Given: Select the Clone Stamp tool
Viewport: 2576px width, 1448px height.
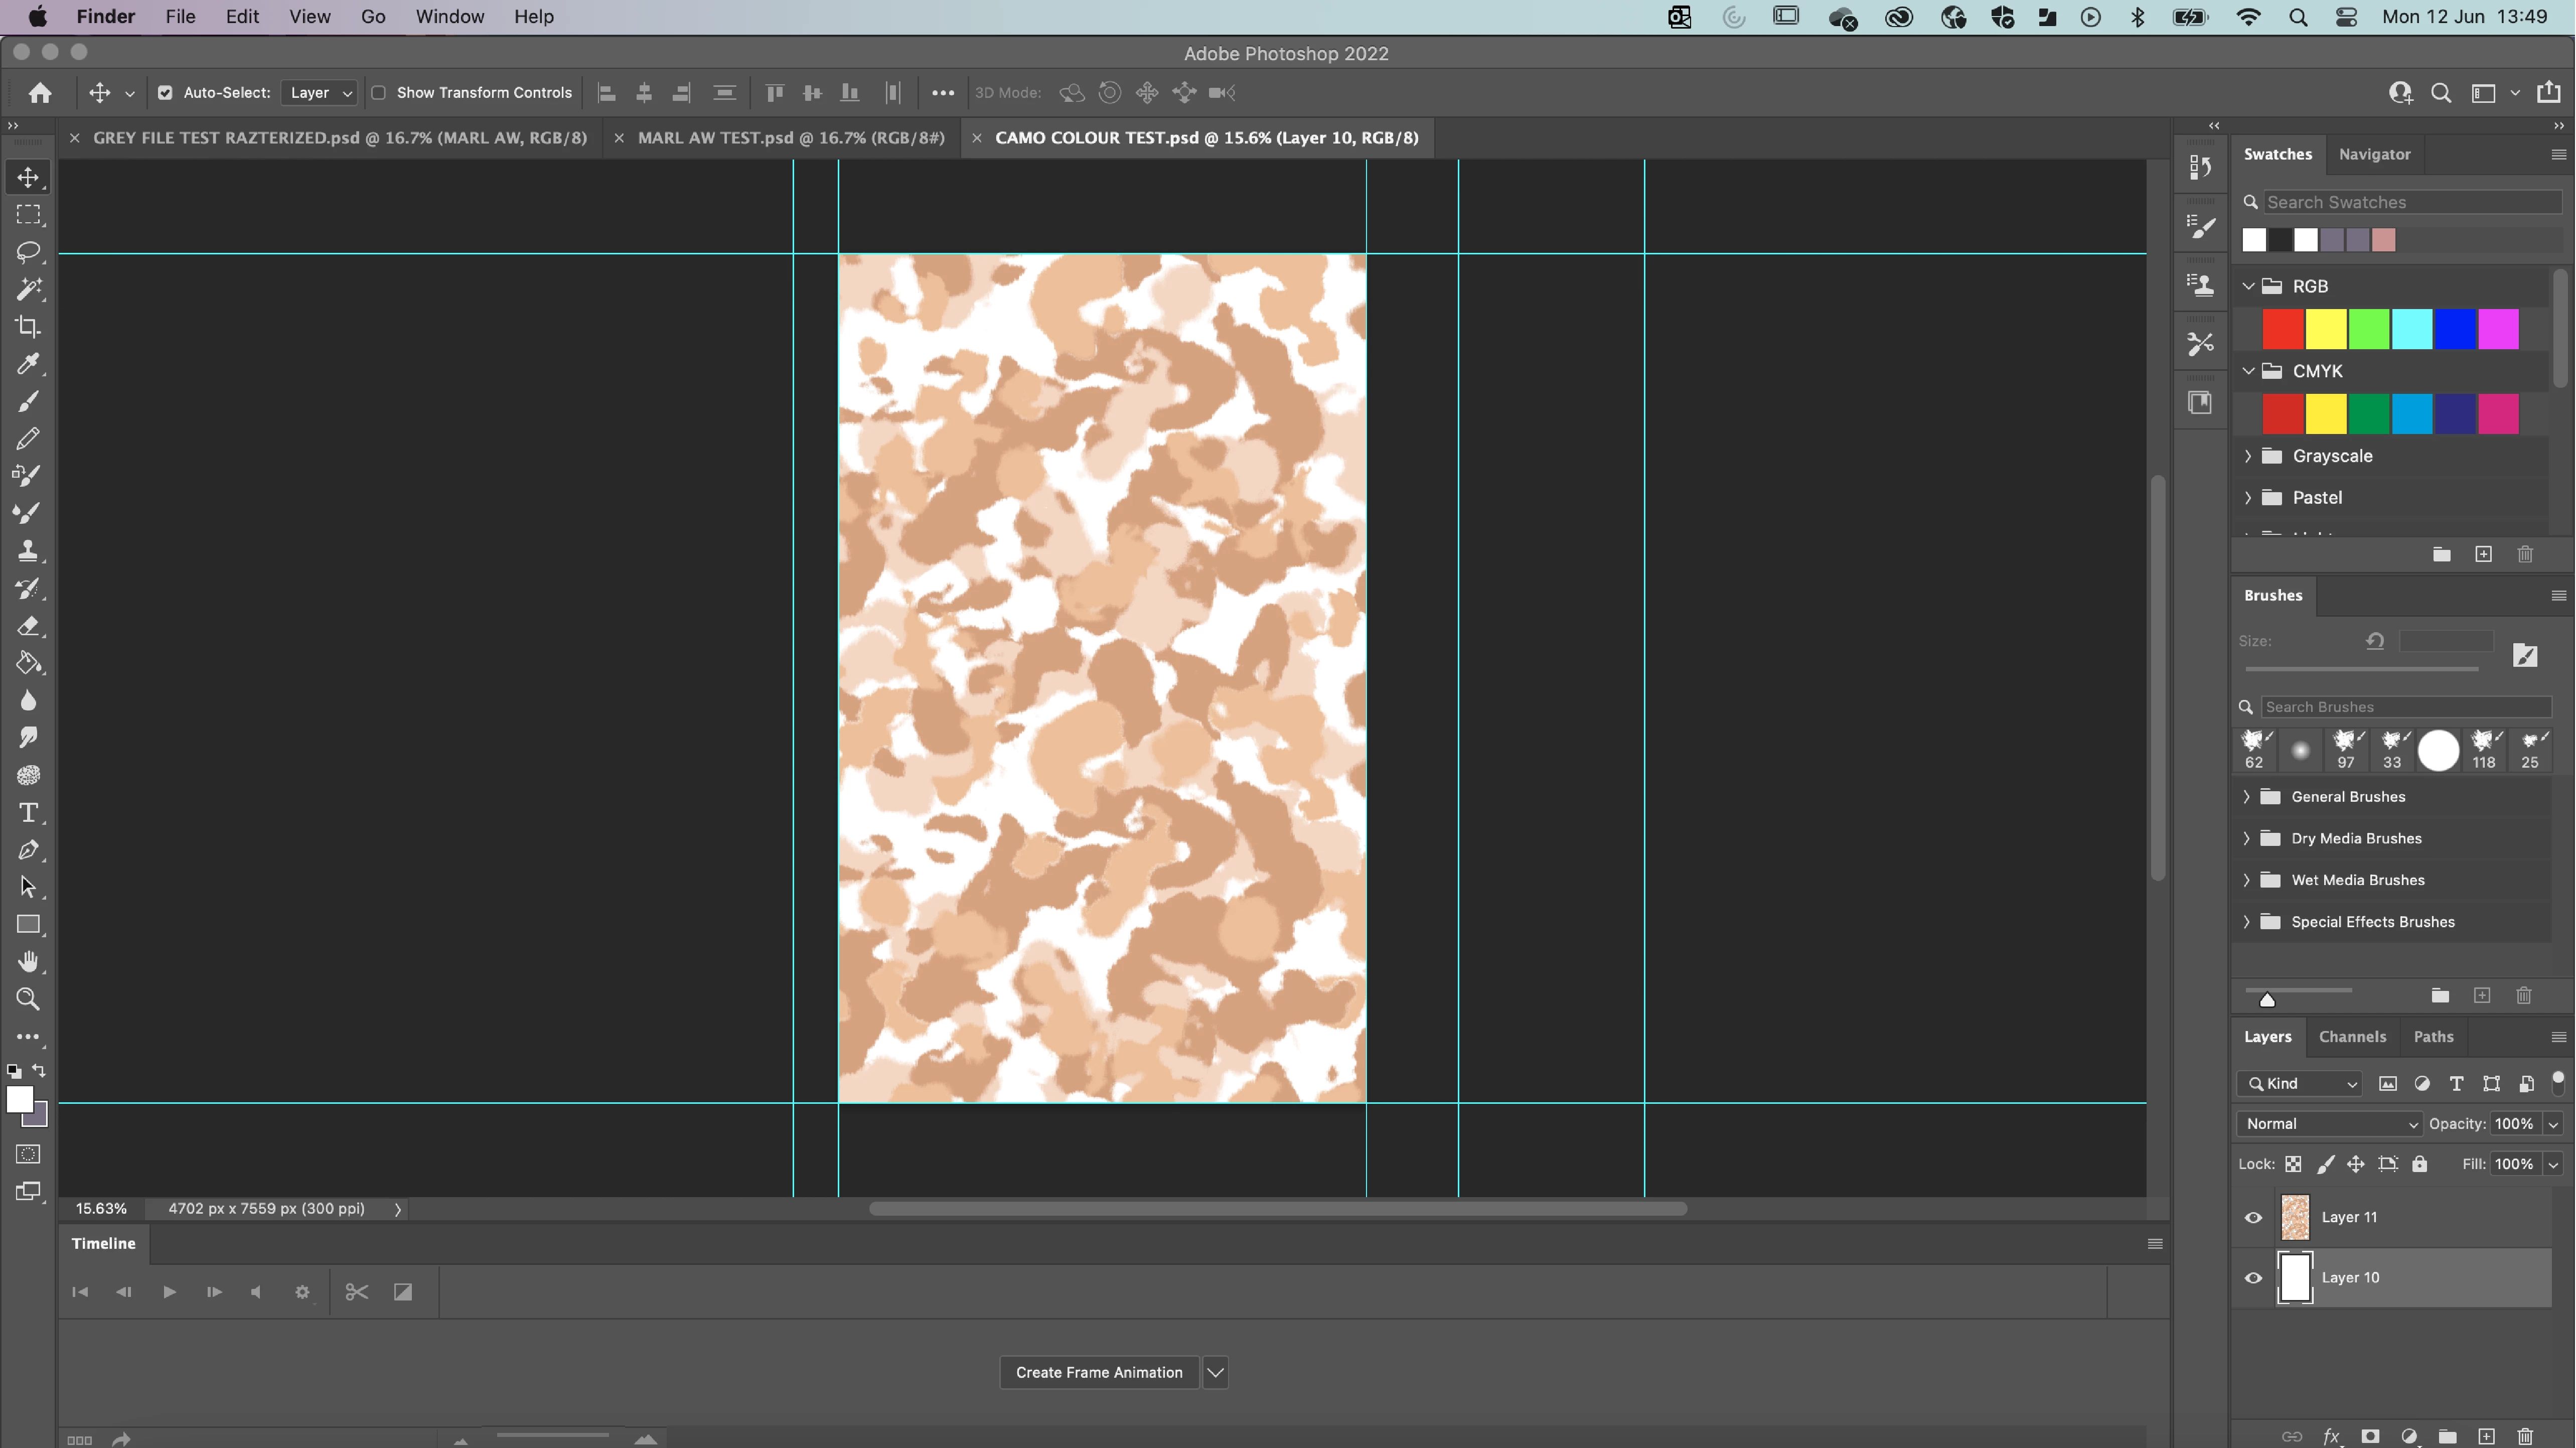Looking at the screenshot, I should coord(28,551).
